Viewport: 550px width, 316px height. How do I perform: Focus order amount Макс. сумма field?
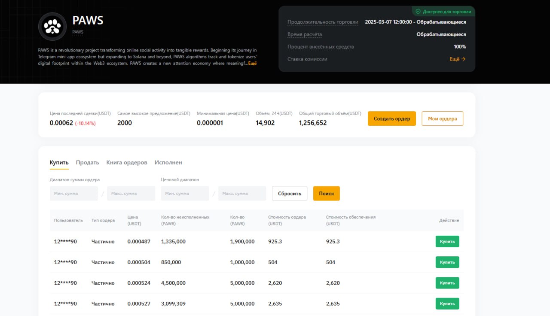coord(131,193)
